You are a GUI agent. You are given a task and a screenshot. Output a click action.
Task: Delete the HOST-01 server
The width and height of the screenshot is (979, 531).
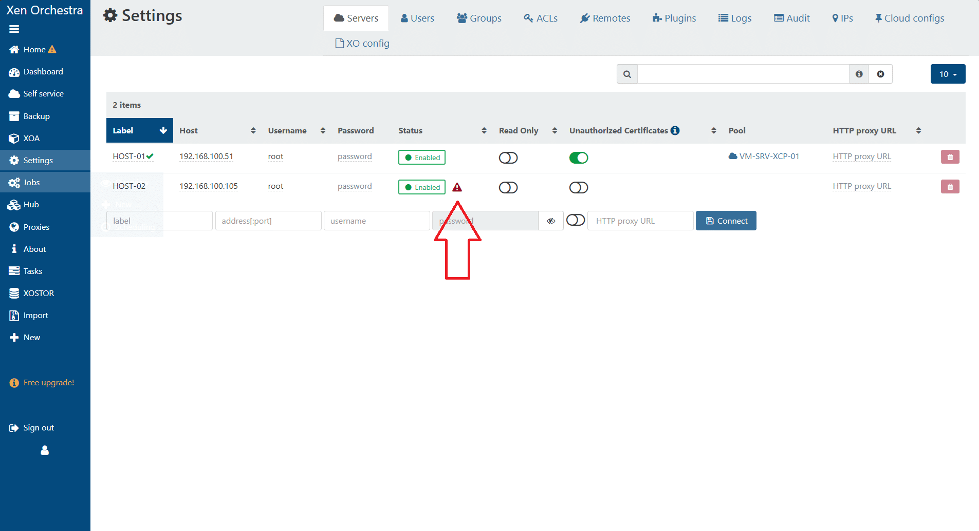(950, 157)
